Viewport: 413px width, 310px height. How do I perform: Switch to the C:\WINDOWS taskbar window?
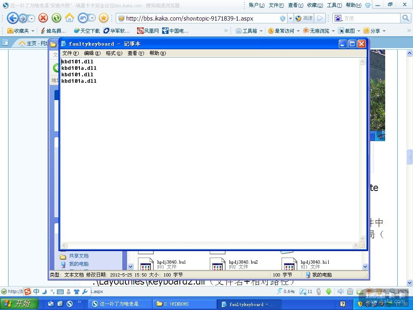184,304
